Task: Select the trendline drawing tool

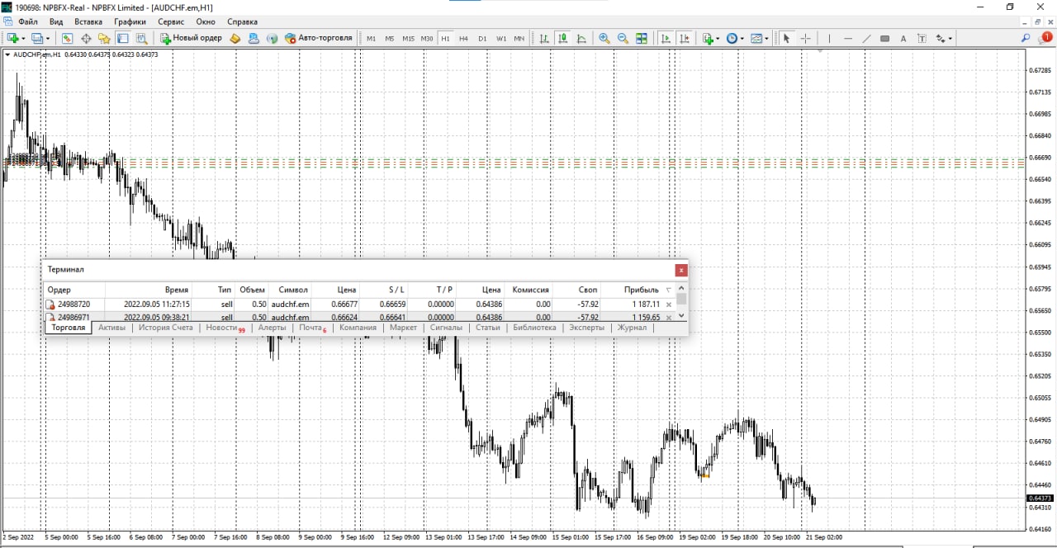Action: click(x=866, y=38)
